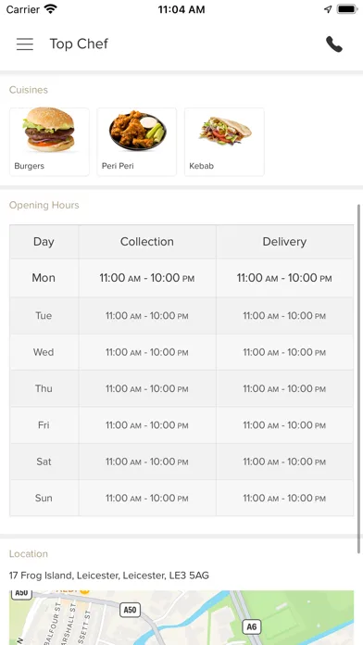The width and height of the screenshot is (363, 645).
Task: Click the vertical scrollbar on right edge
Action: coord(359,378)
